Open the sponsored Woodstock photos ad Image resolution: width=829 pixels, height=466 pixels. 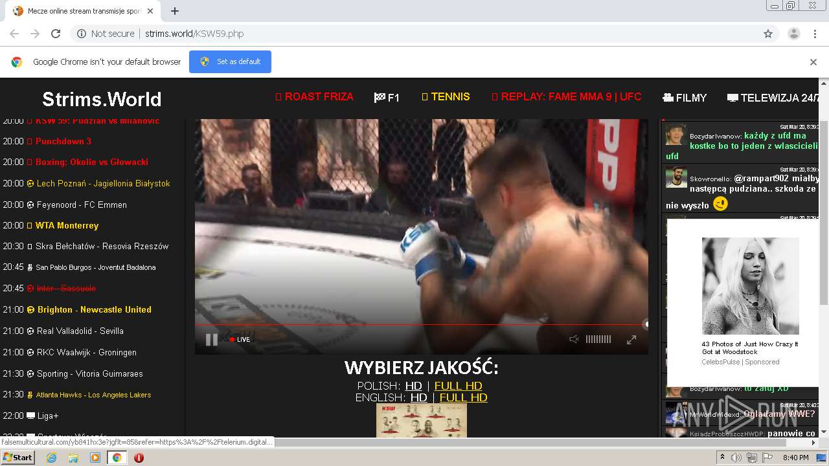coord(750,286)
